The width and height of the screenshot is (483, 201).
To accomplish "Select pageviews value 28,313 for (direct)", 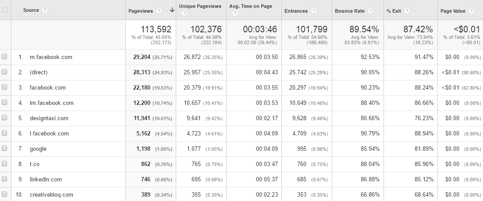I will tap(142, 73).
